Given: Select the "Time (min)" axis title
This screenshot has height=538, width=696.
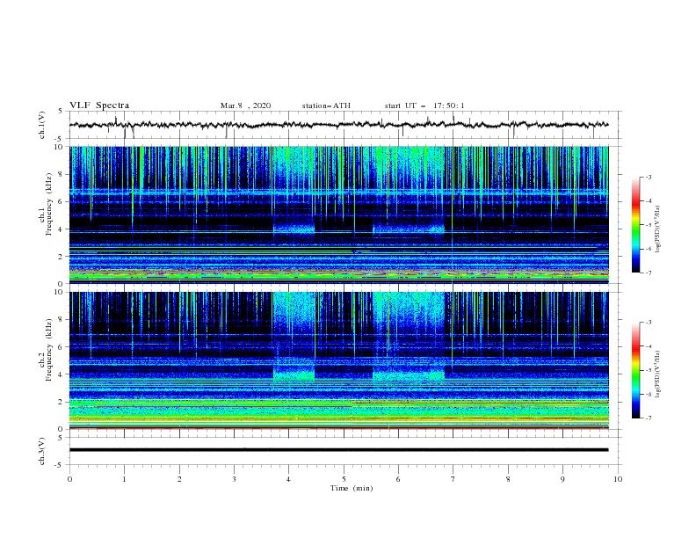Looking at the screenshot, I should (352, 488).
